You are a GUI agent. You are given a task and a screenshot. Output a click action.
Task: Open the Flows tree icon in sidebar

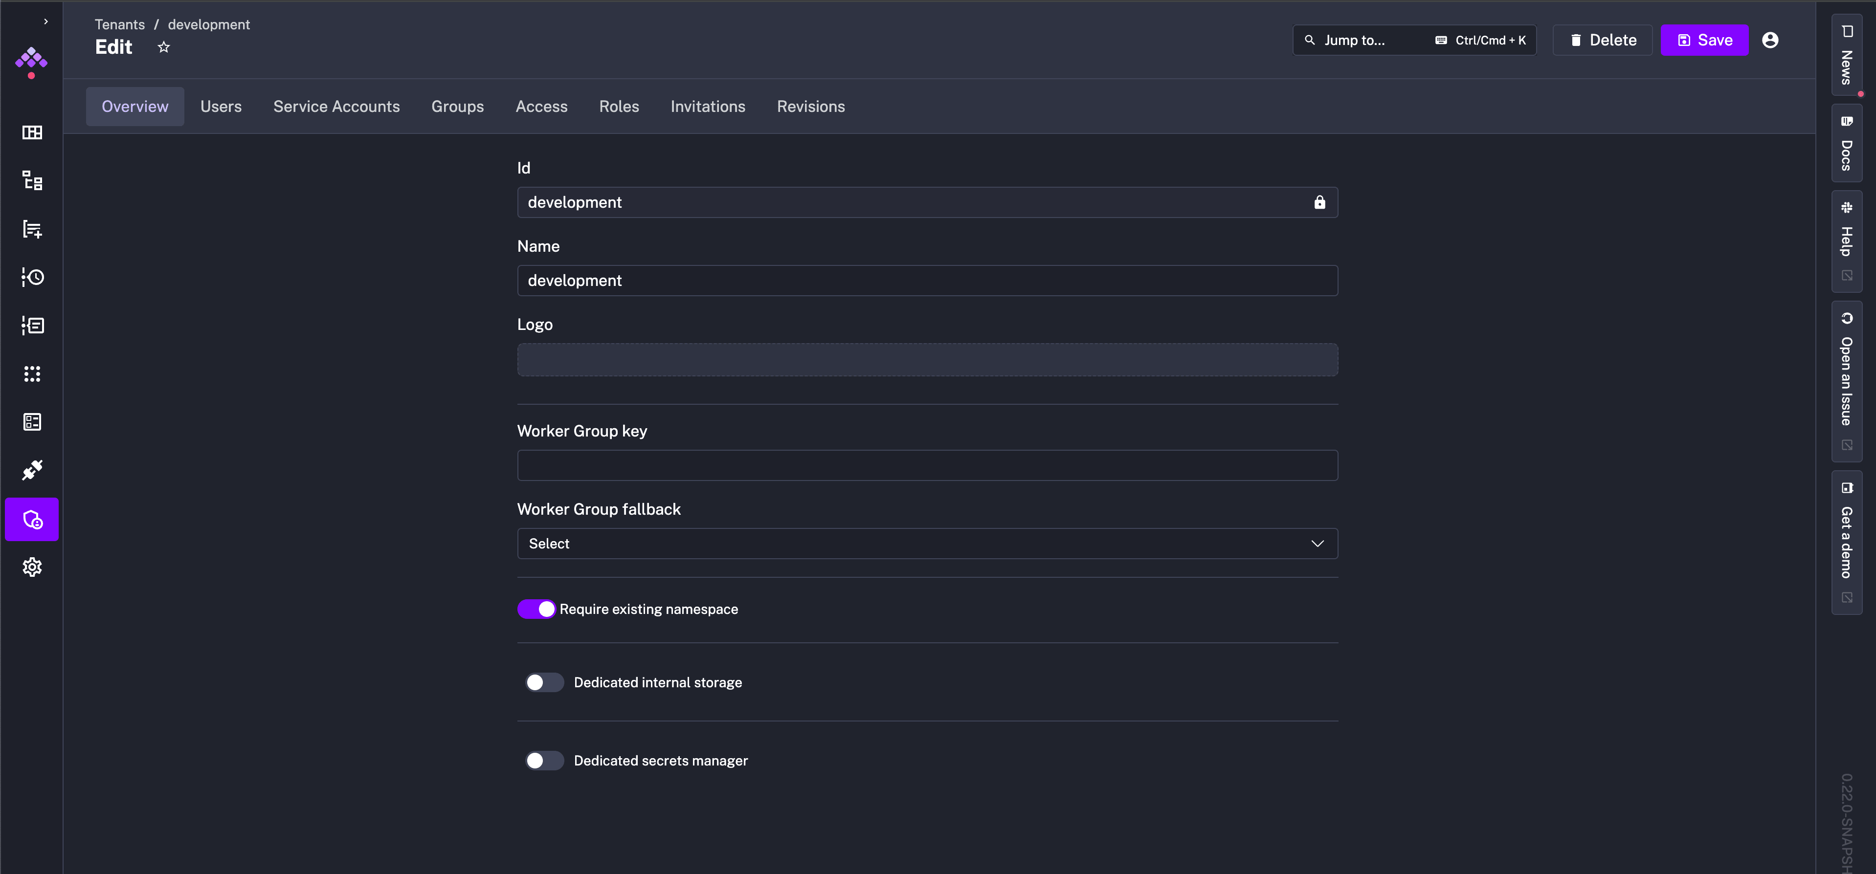32,180
